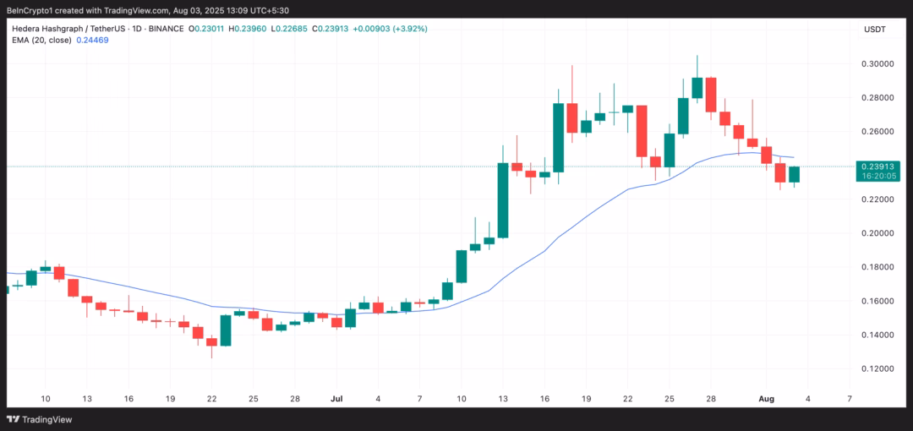Select the Aug marker on the time axis
Image resolution: width=913 pixels, height=431 pixels.
click(765, 398)
